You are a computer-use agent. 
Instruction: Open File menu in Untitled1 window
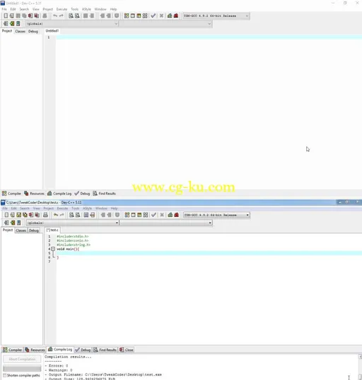click(x=4, y=9)
